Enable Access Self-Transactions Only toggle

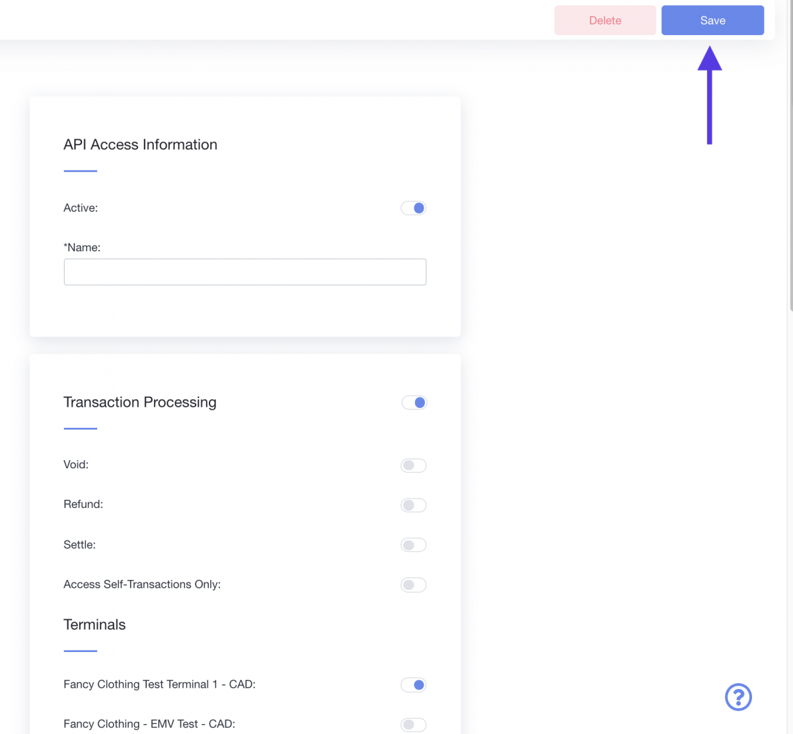click(414, 585)
